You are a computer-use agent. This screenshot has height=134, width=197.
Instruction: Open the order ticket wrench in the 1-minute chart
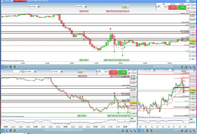(99, 72)
